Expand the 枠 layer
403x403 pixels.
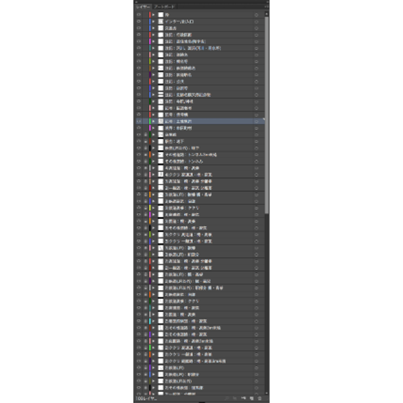153,15
